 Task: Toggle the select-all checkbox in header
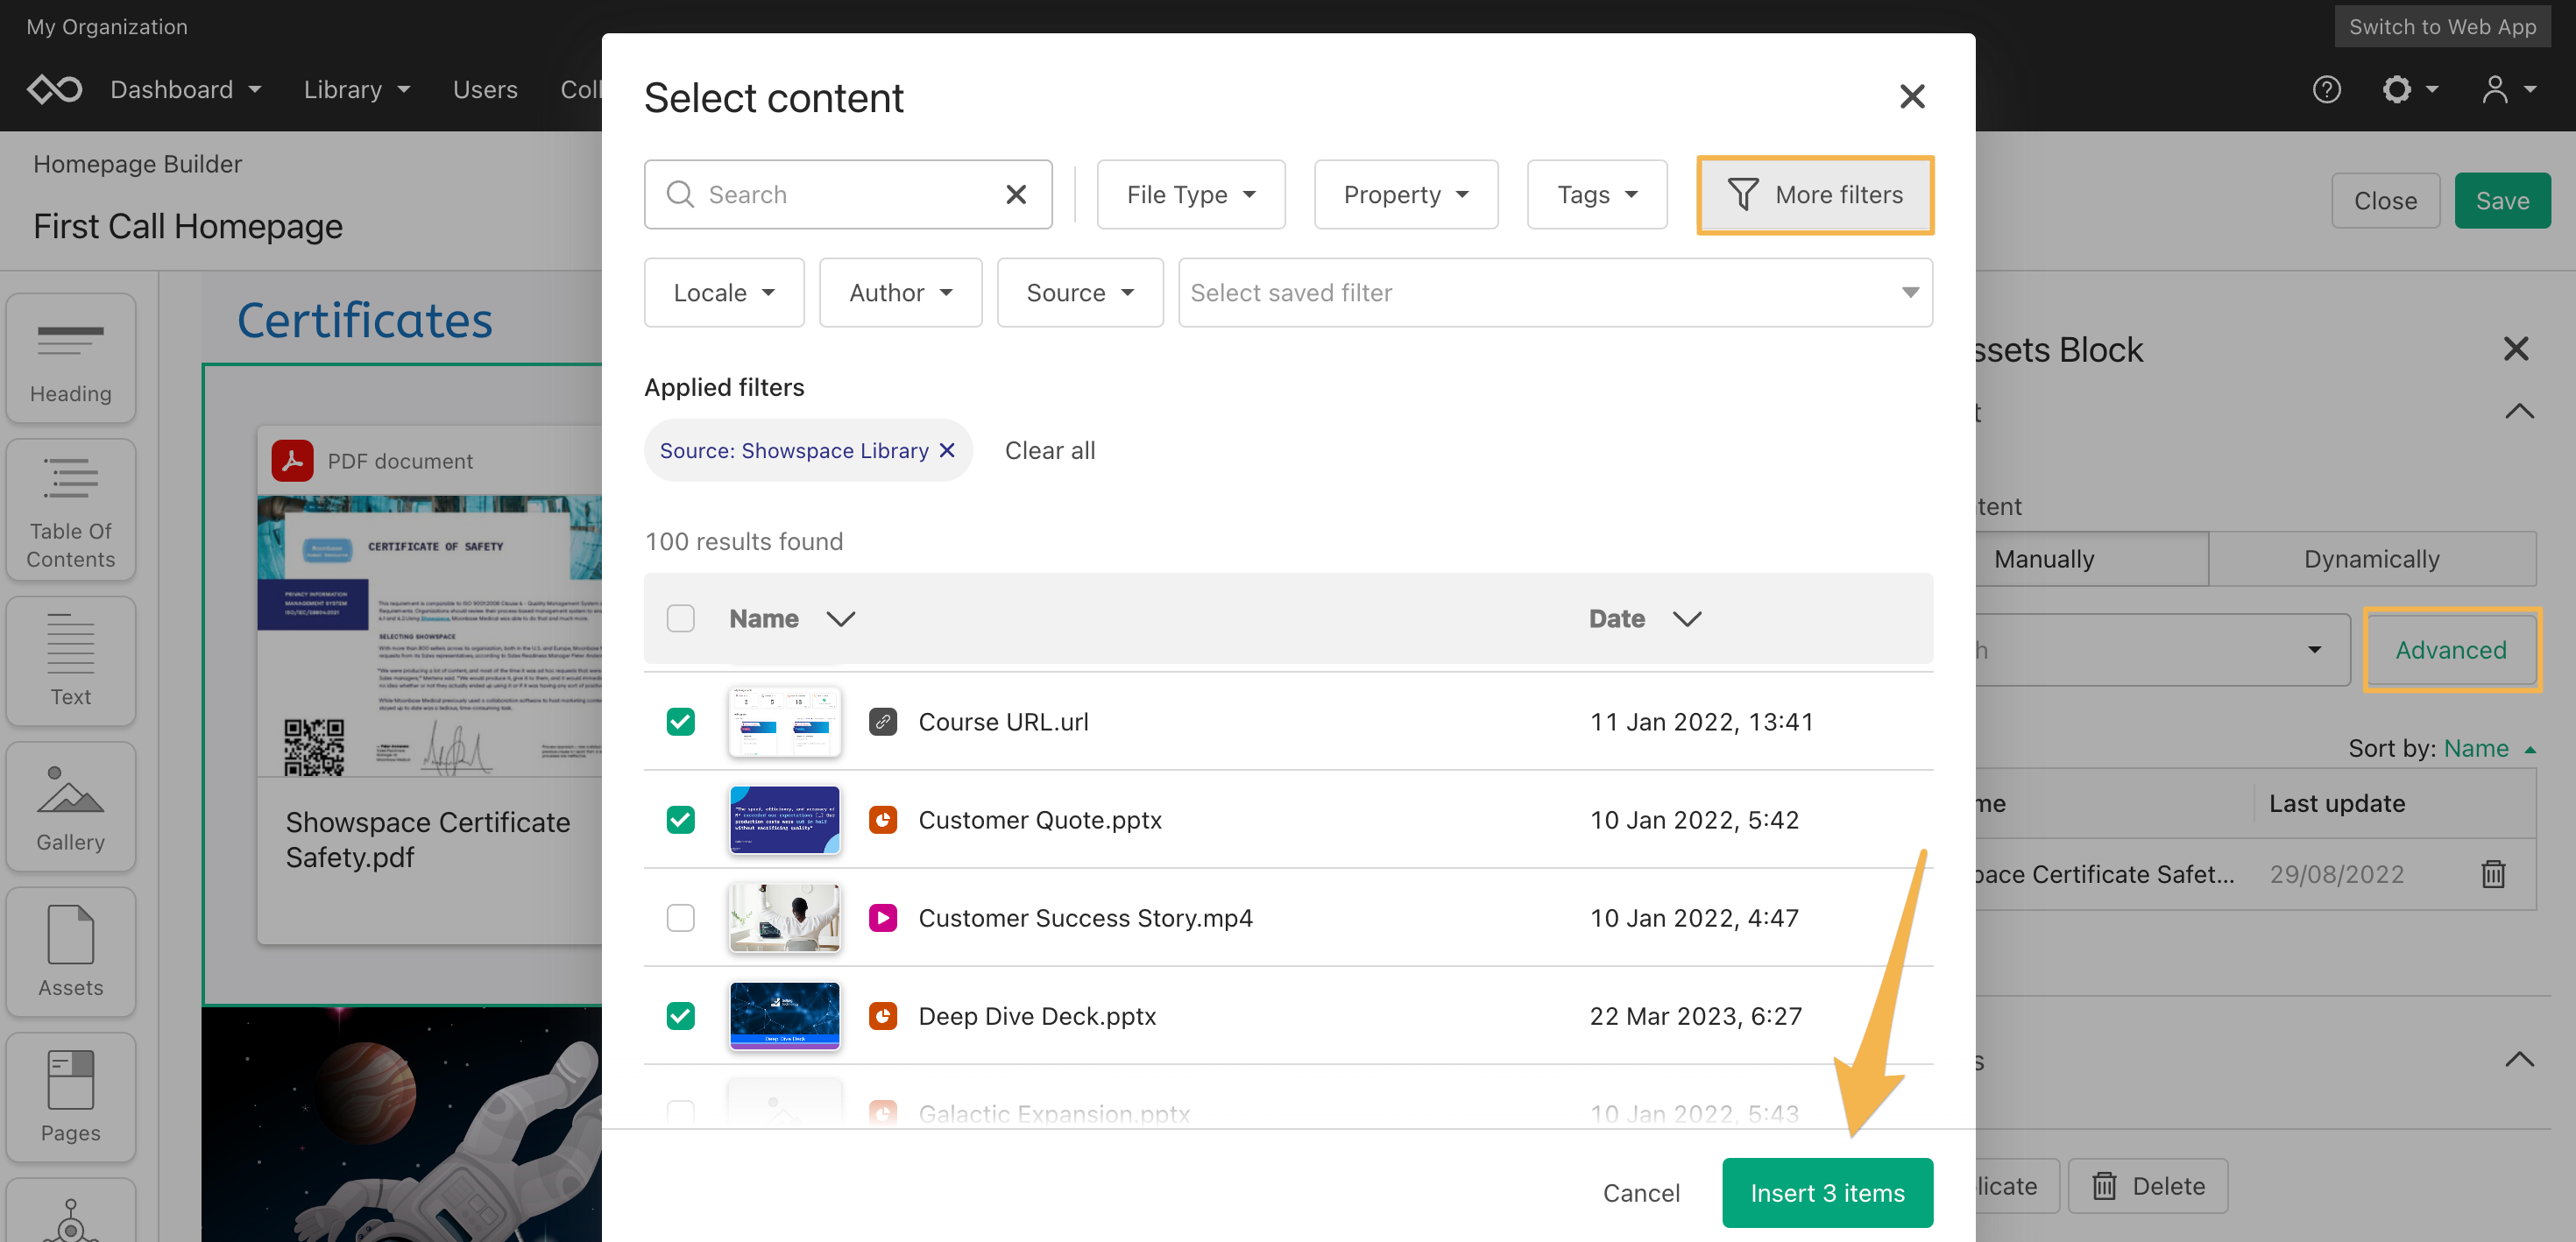(680, 618)
